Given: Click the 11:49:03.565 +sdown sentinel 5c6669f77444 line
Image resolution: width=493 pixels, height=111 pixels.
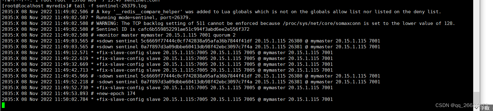Looking at the screenshot, I should click(191, 41).
